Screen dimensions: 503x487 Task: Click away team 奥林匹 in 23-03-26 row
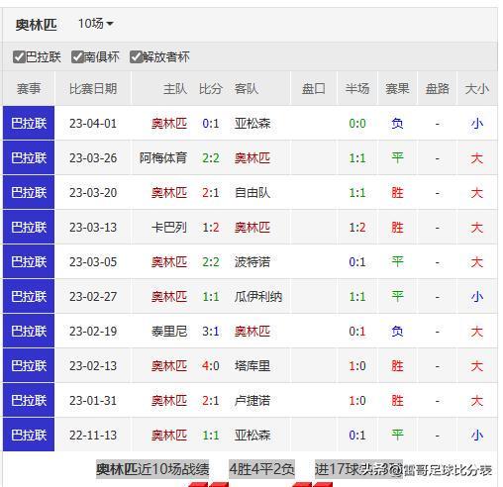(x=252, y=158)
